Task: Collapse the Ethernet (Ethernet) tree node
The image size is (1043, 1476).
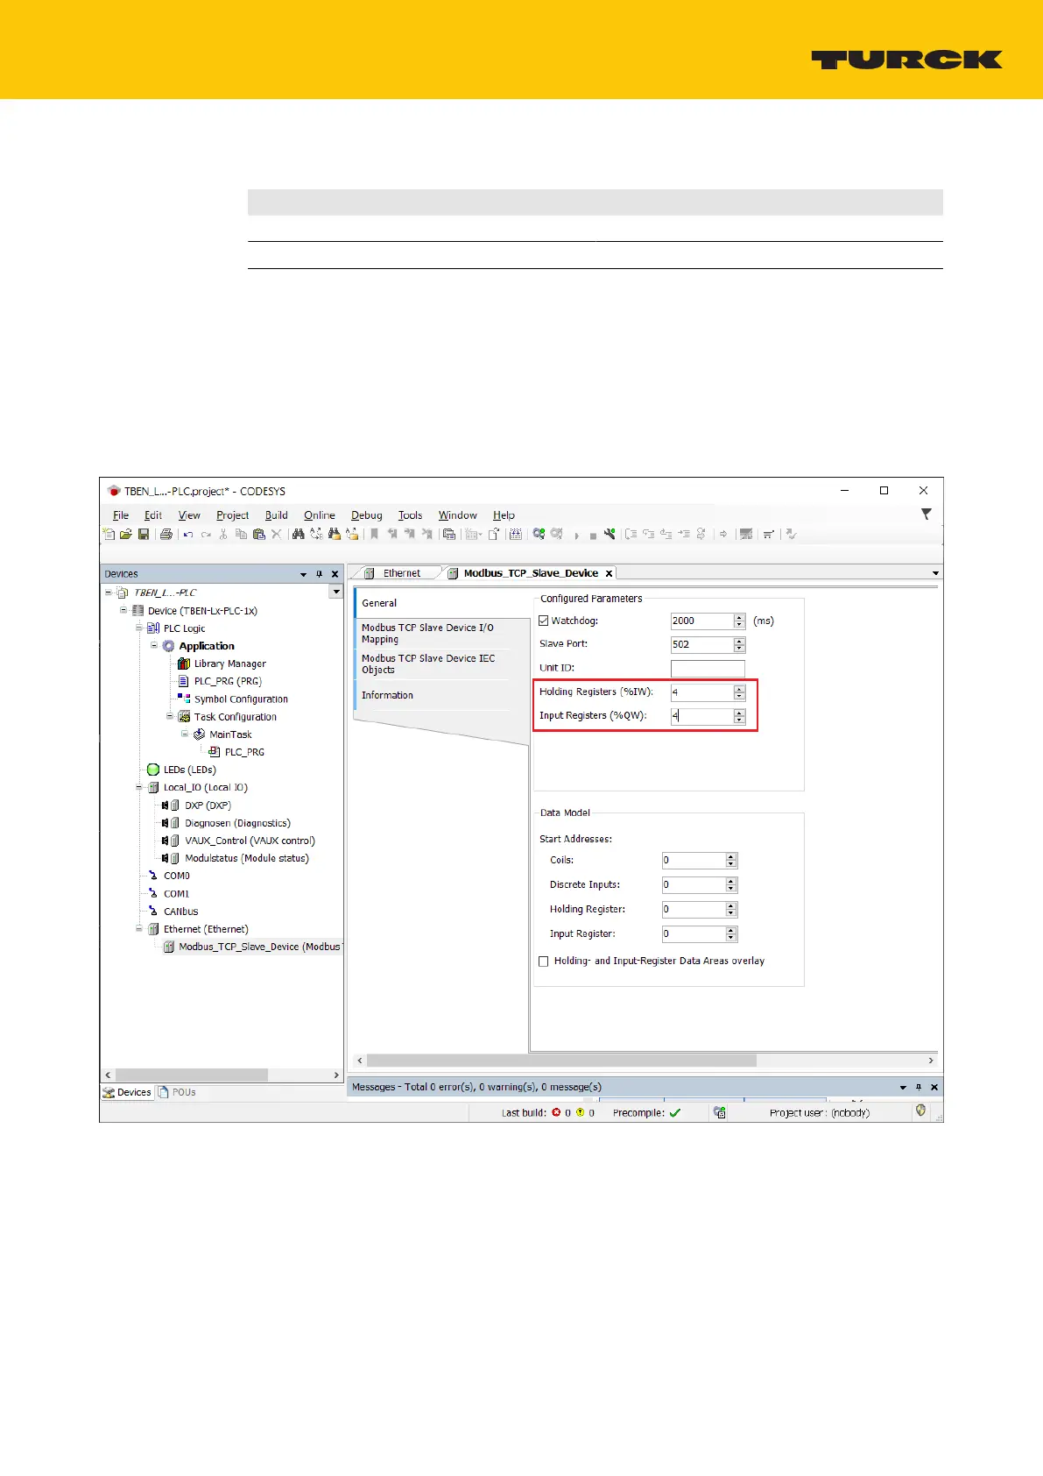Action: (138, 928)
